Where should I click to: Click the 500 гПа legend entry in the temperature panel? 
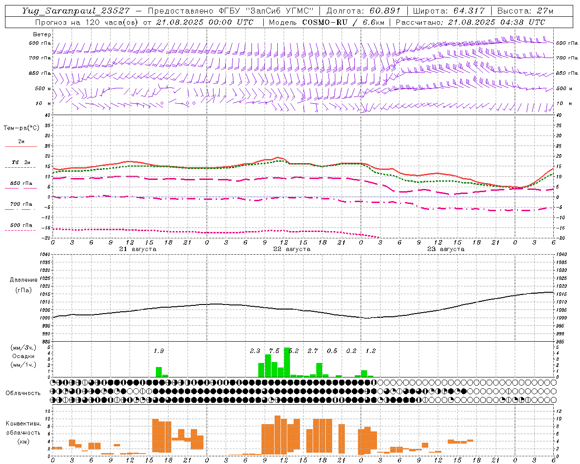click(x=21, y=225)
